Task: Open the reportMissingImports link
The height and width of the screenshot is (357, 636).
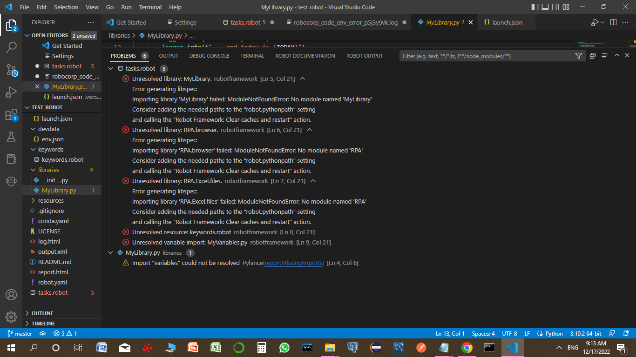Action: [293, 263]
